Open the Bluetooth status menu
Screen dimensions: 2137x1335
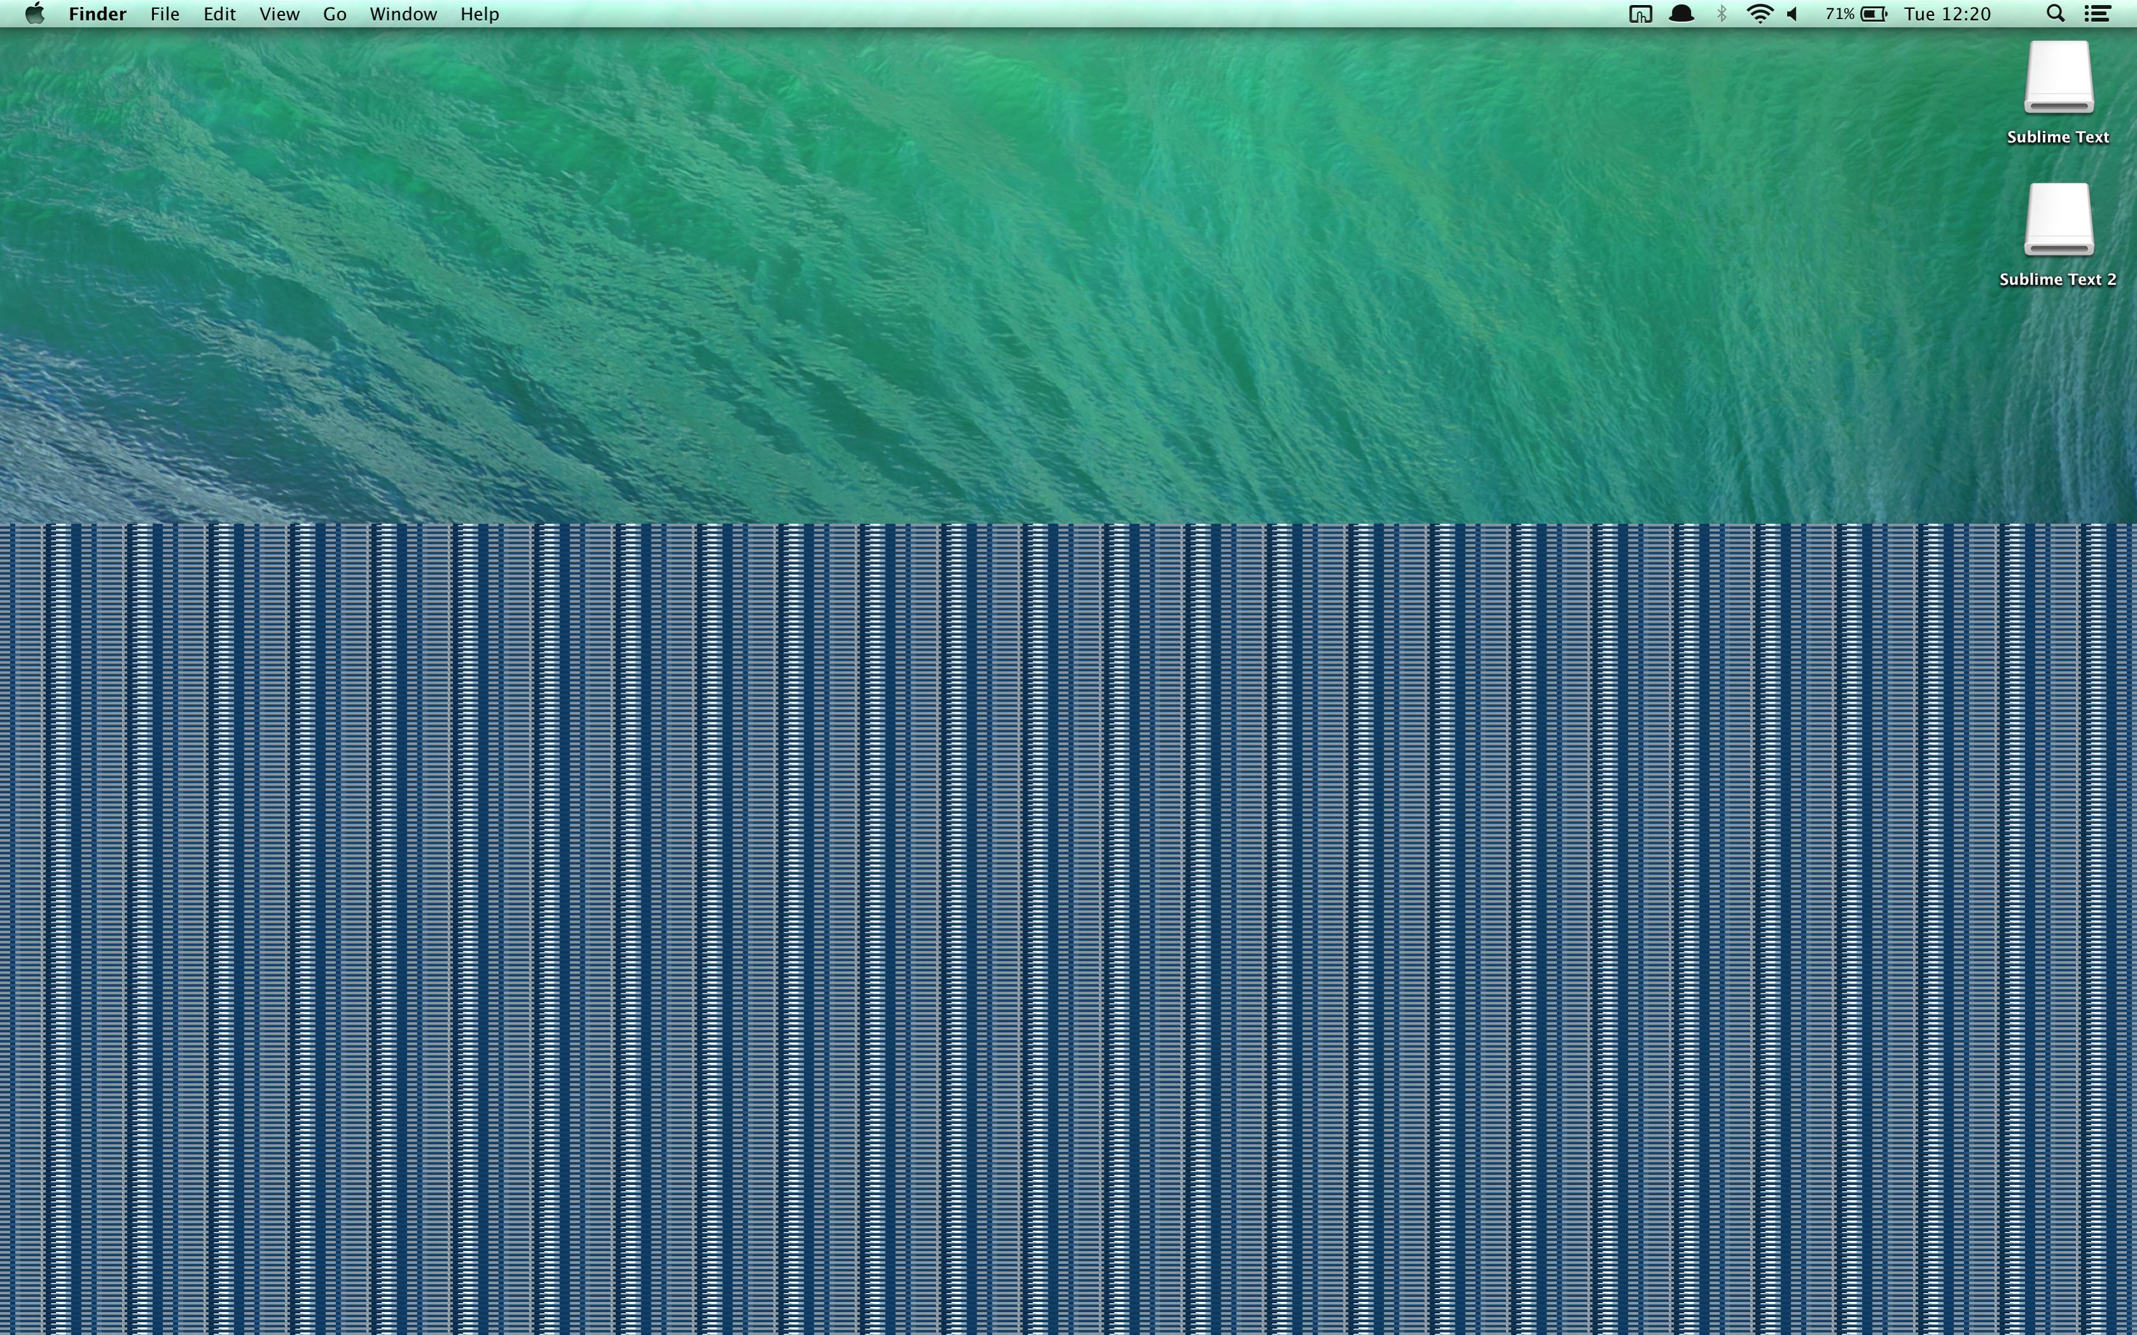[x=1721, y=14]
